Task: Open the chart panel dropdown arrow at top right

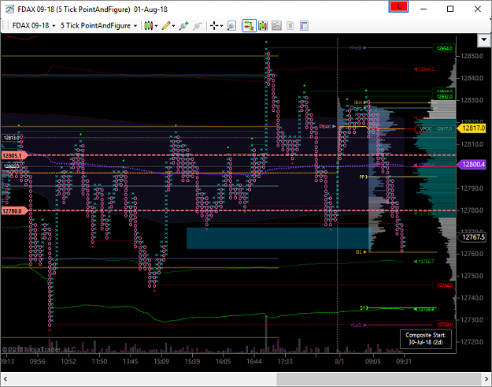Action: click(484, 40)
